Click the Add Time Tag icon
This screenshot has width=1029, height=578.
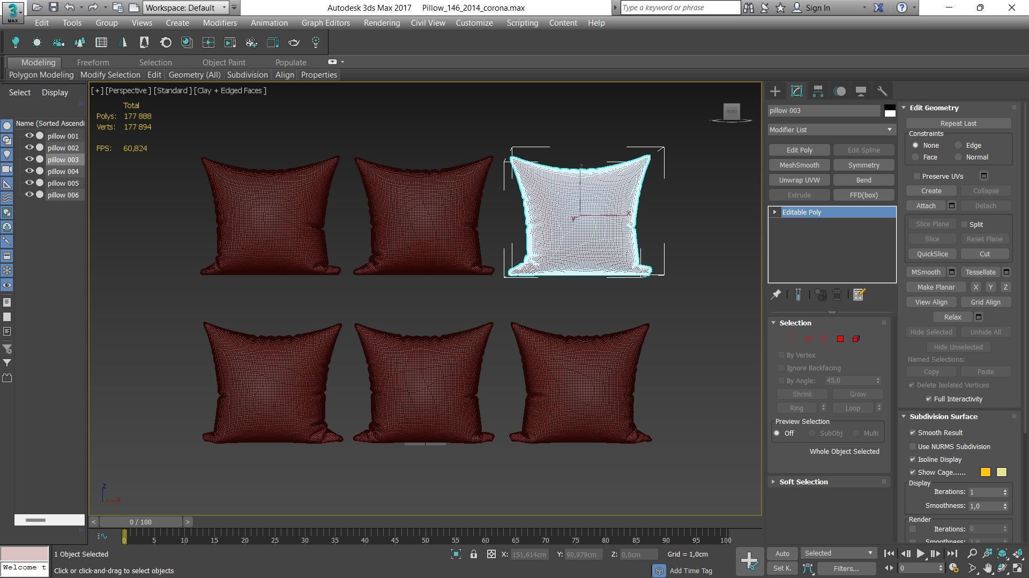pos(659,571)
